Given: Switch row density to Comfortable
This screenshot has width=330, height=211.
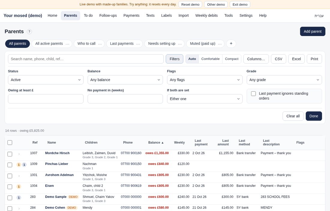Looking at the screenshot, I should point(210,59).
